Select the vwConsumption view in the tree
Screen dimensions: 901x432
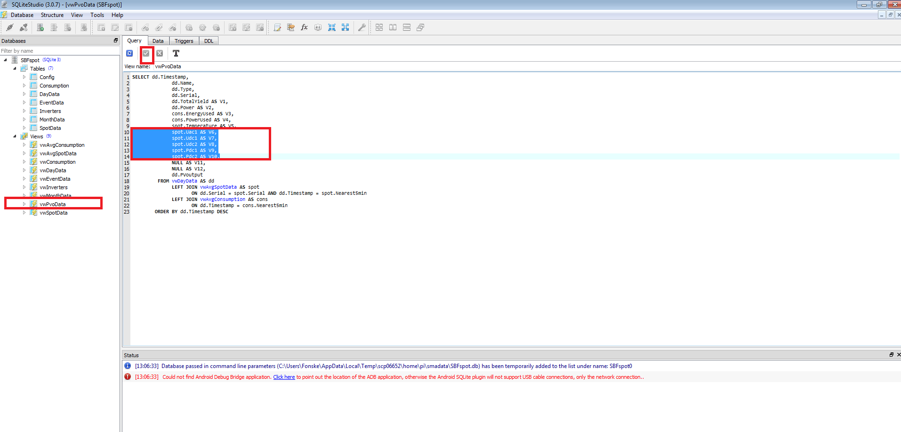pos(57,162)
